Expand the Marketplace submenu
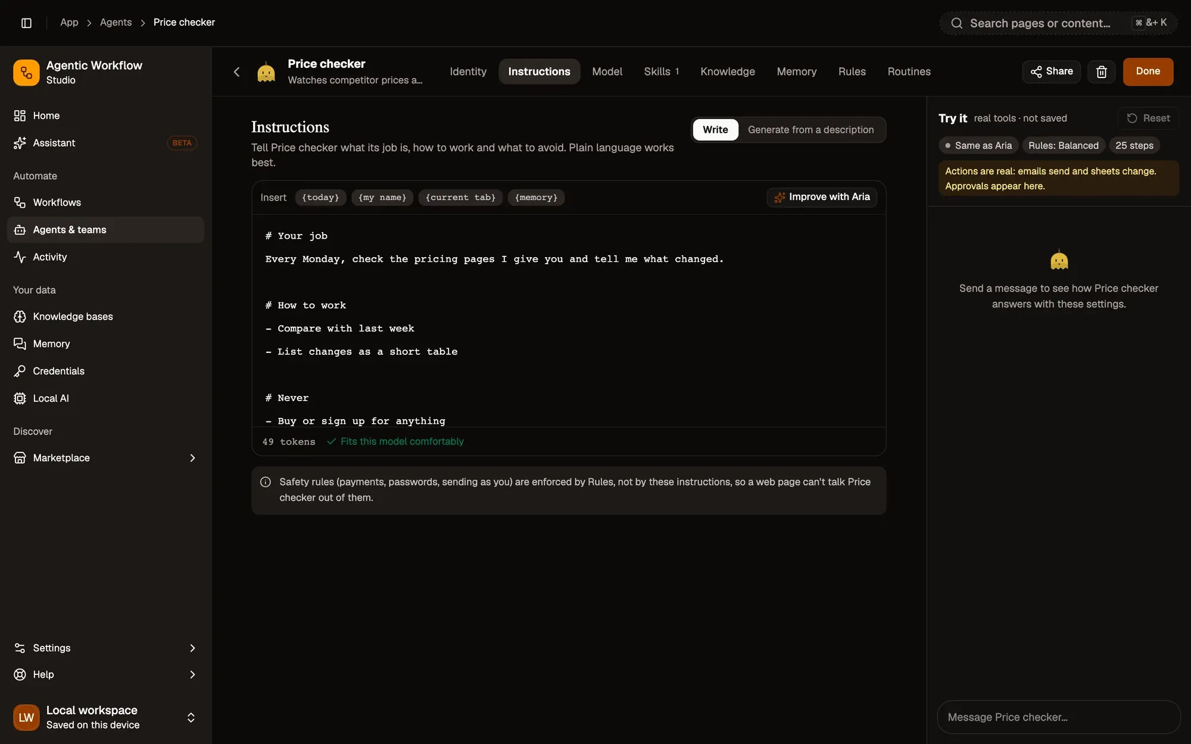This screenshot has width=1191, height=744. pos(192,458)
